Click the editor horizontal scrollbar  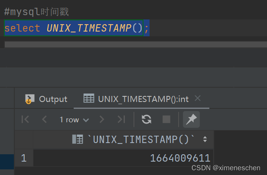pyautogui.click(x=130, y=45)
